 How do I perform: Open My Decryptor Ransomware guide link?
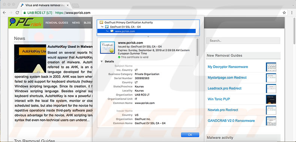(x=228, y=67)
